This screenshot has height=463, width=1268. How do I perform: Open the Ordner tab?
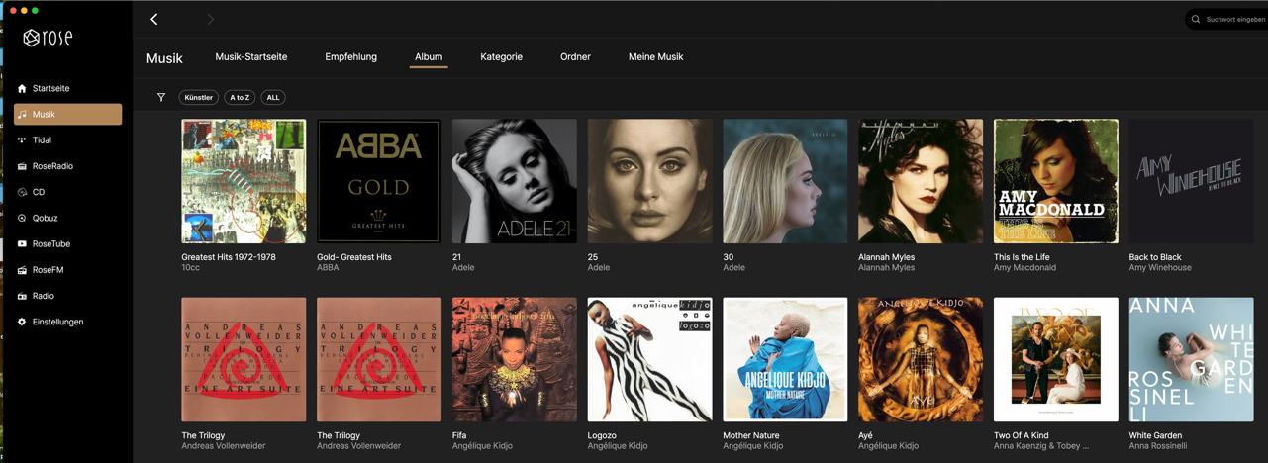tap(575, 57)
